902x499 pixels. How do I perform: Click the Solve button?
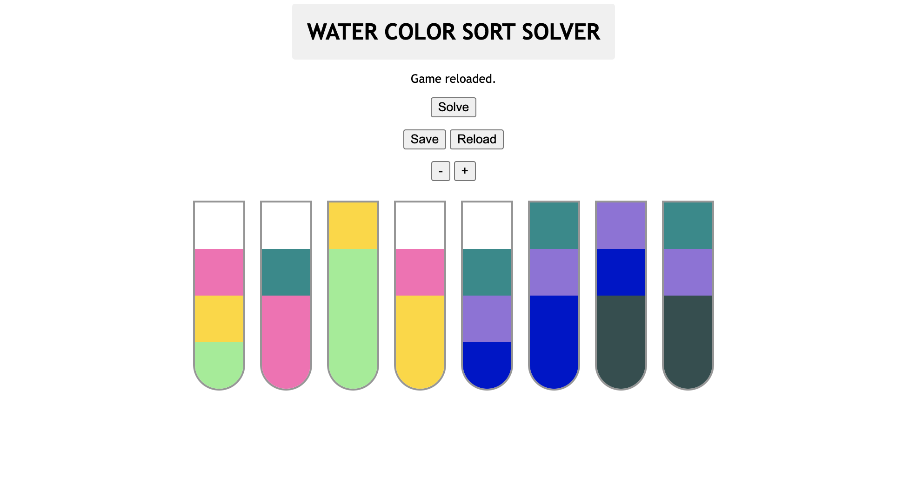click(453, 107)
